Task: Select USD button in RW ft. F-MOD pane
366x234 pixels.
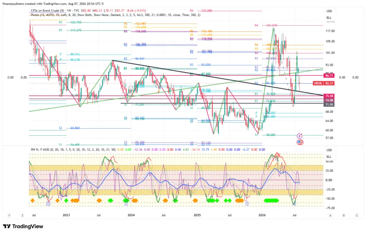Action: click(x=329, y=150)
